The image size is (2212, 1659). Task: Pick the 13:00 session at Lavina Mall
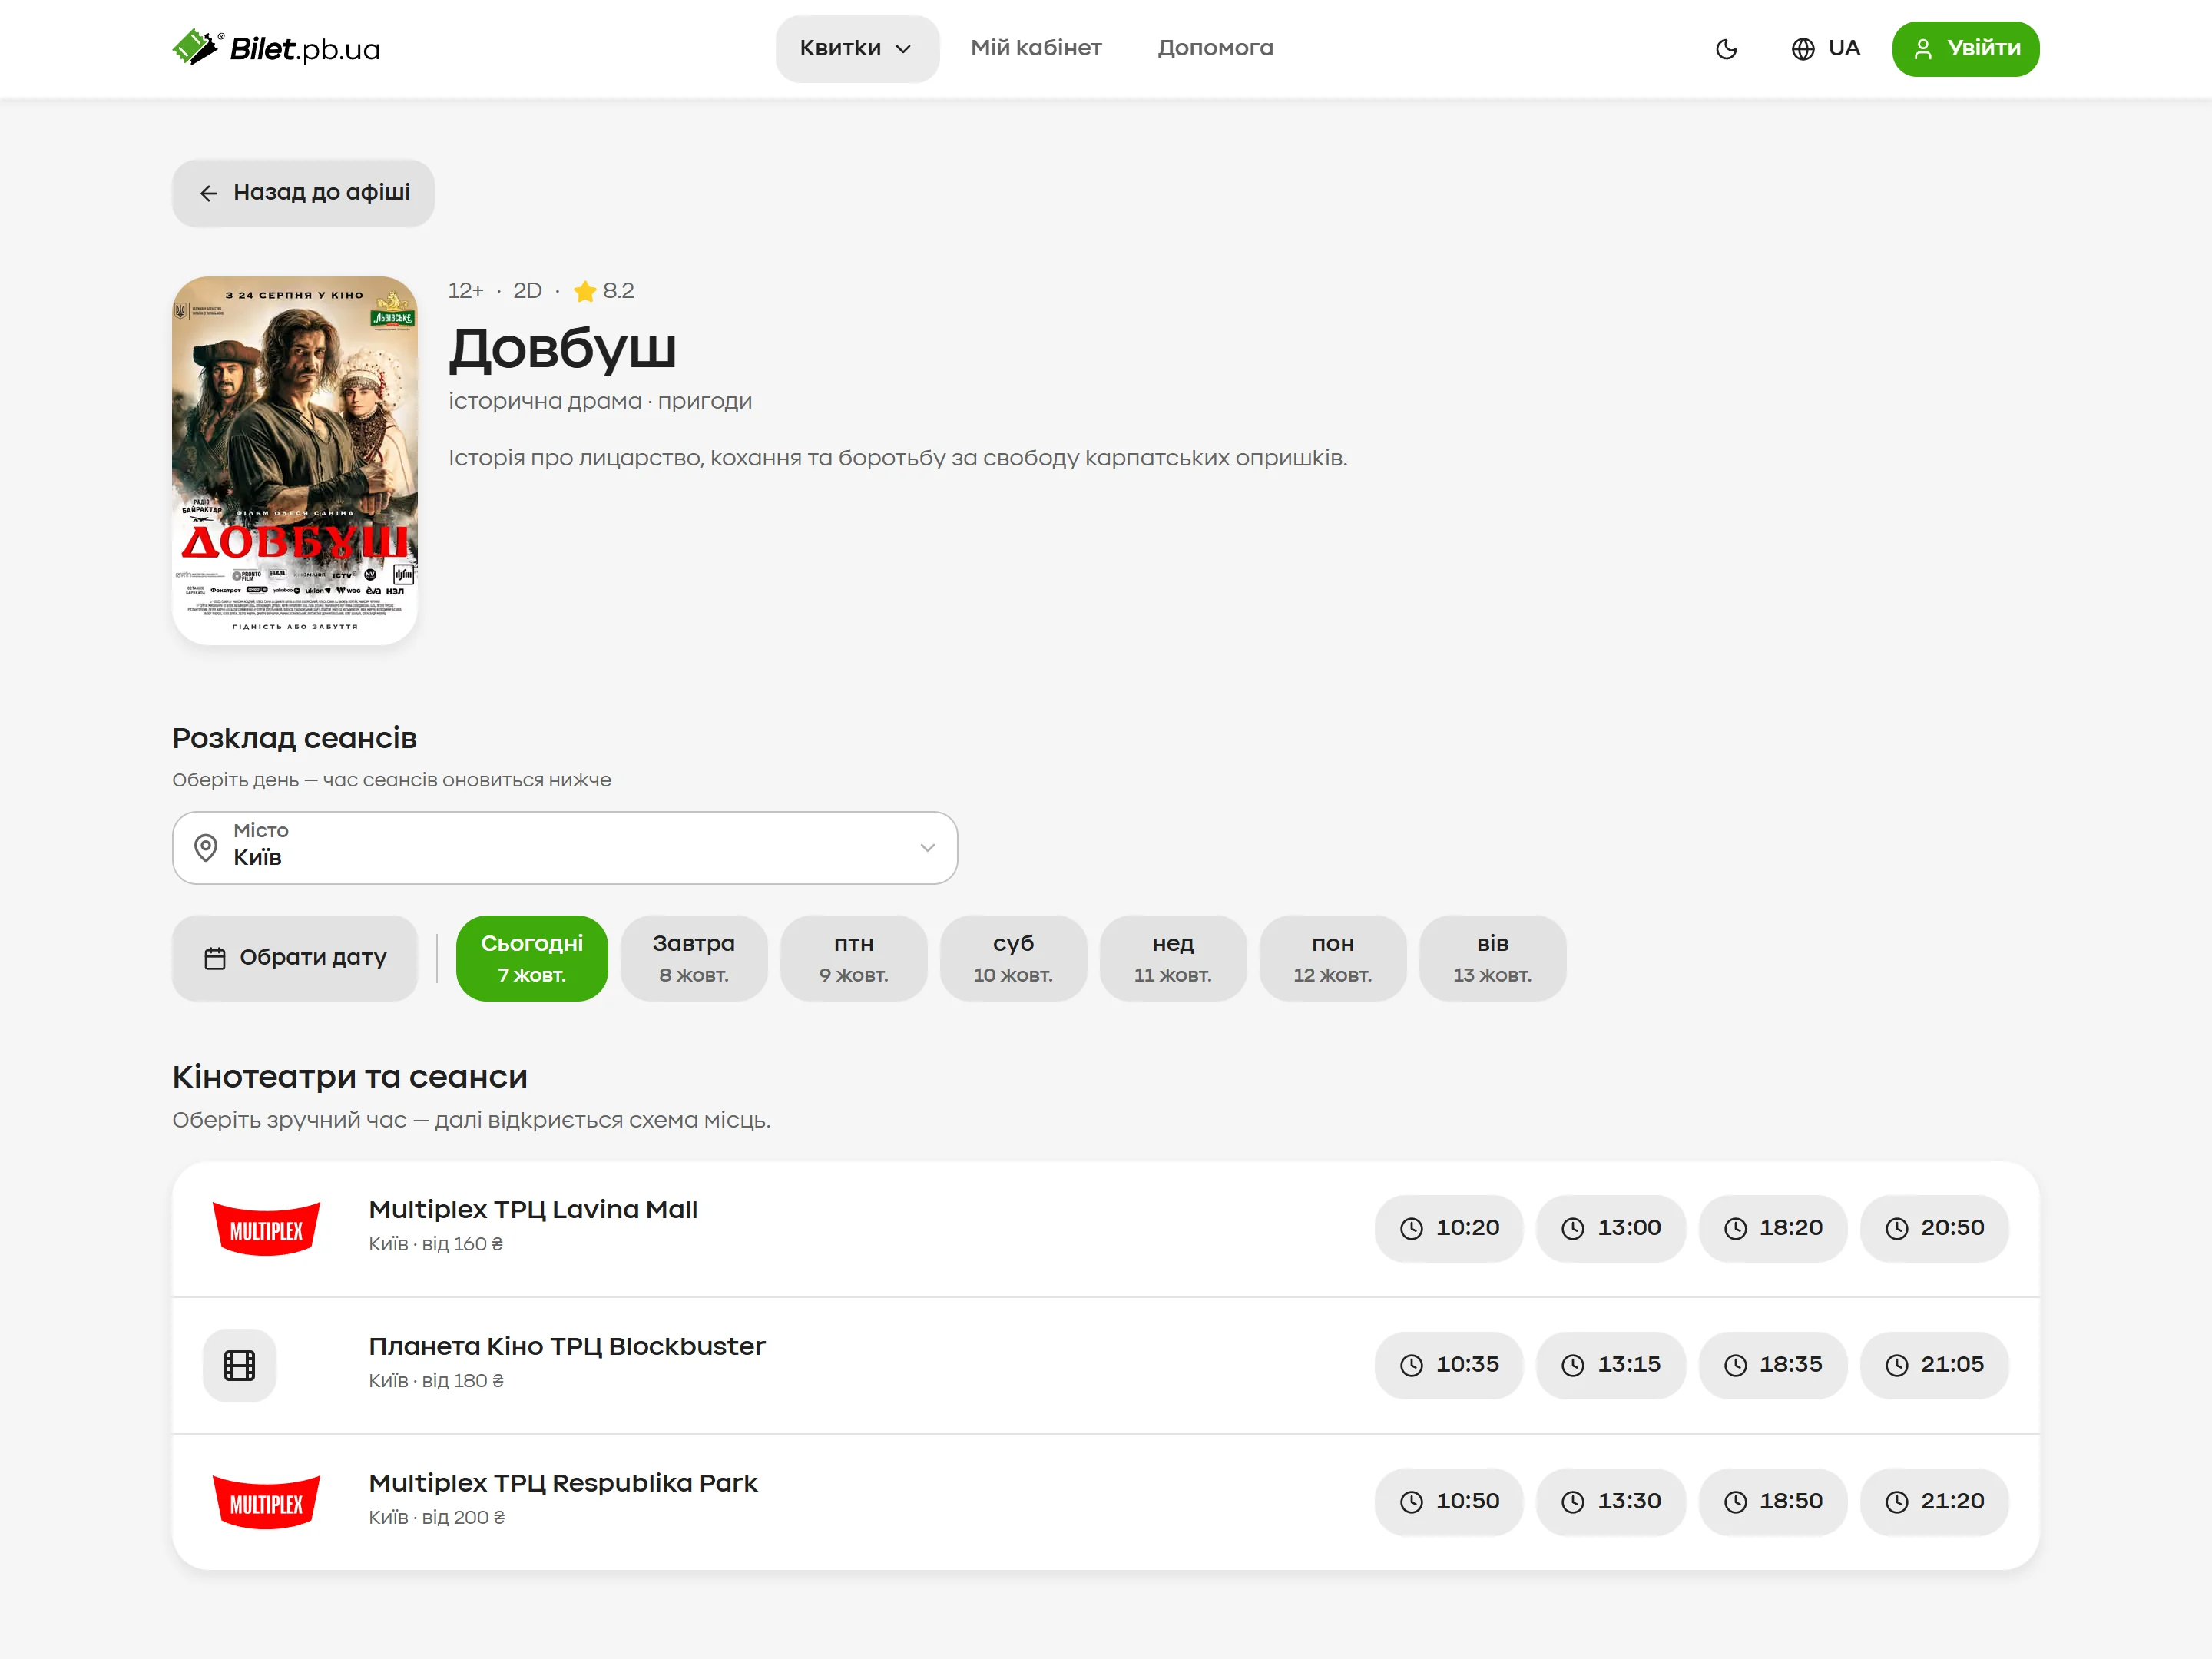point(1610,1229)
